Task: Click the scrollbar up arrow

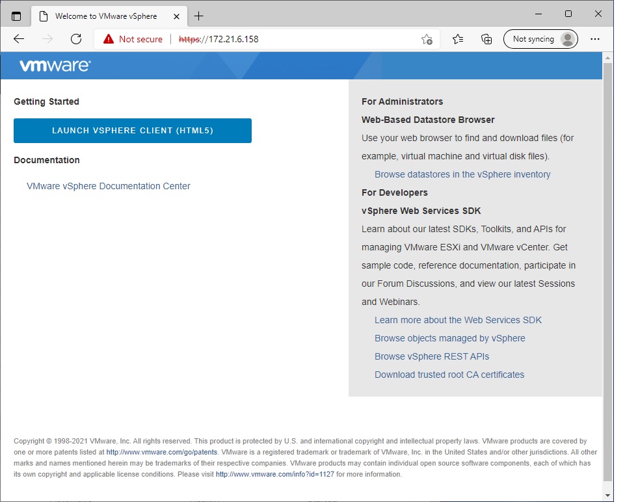Action: (607, 58)
